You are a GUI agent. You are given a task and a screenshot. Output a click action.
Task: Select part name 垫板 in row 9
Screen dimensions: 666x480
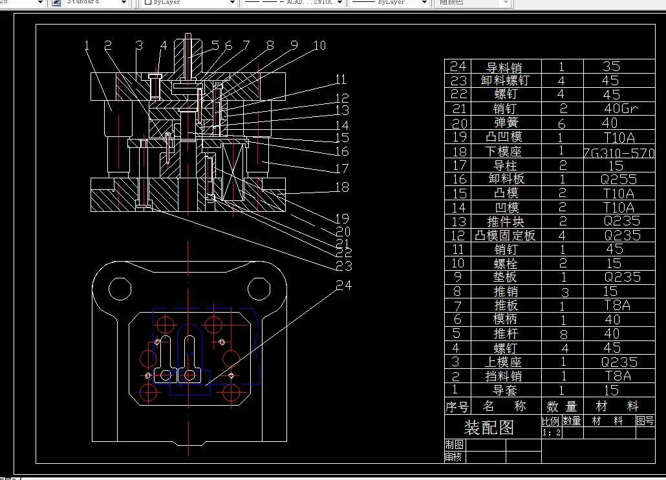[505, 277]
